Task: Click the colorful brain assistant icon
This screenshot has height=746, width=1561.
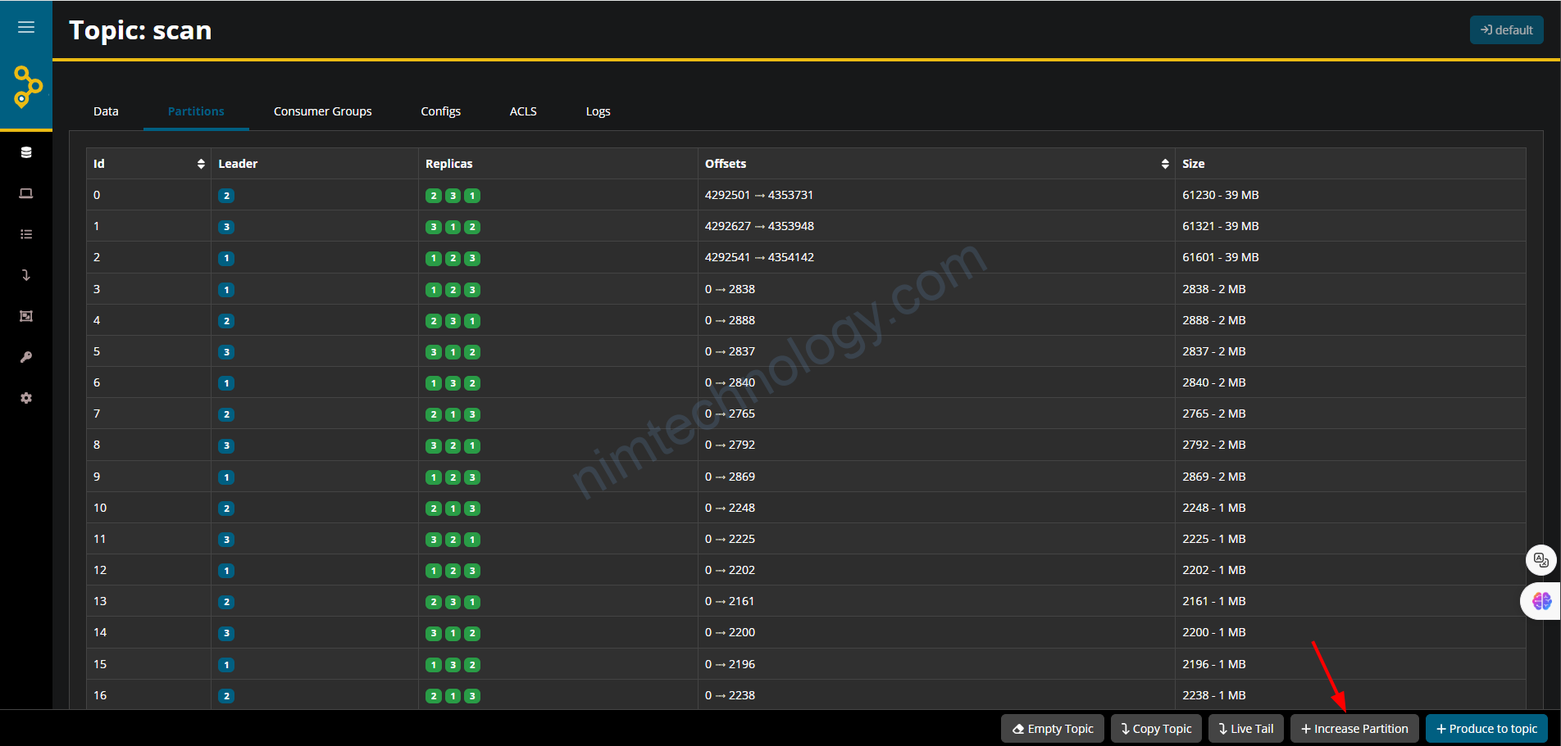Action: click(1541, 601)
